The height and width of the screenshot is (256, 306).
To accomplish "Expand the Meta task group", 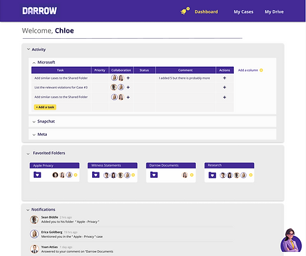I will [x=34, y=134].
